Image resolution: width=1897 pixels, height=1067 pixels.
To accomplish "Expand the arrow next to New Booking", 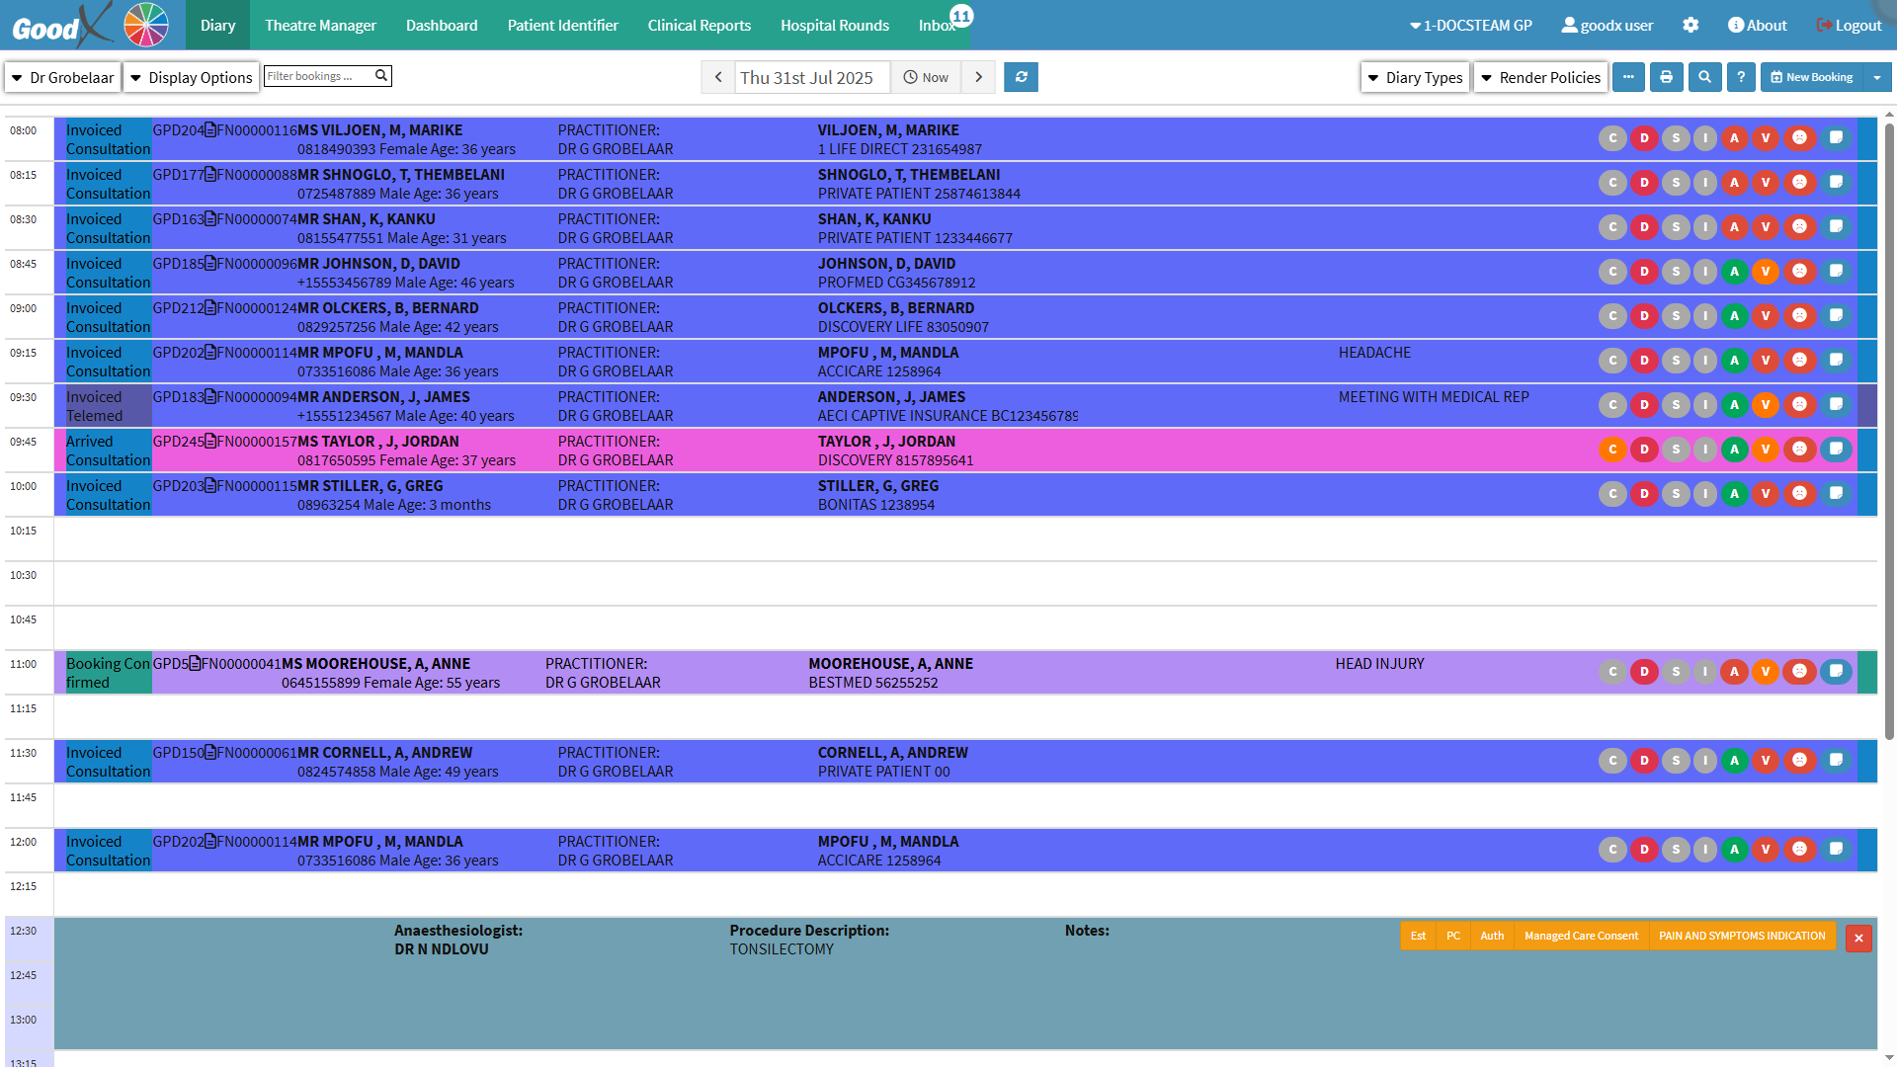I will [x=1876, y=77].
